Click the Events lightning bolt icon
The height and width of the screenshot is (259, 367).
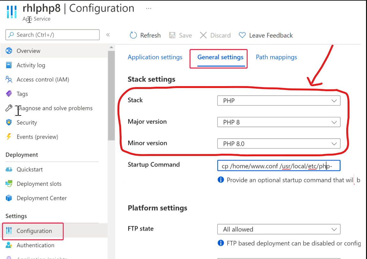[x=9, y=137]
